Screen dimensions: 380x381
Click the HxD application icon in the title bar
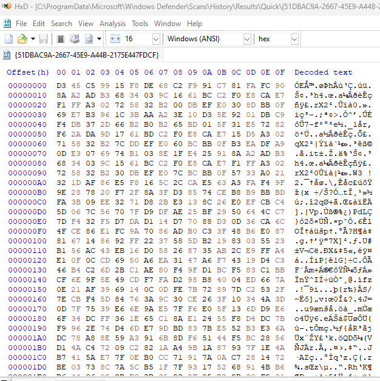coord(6,6)
